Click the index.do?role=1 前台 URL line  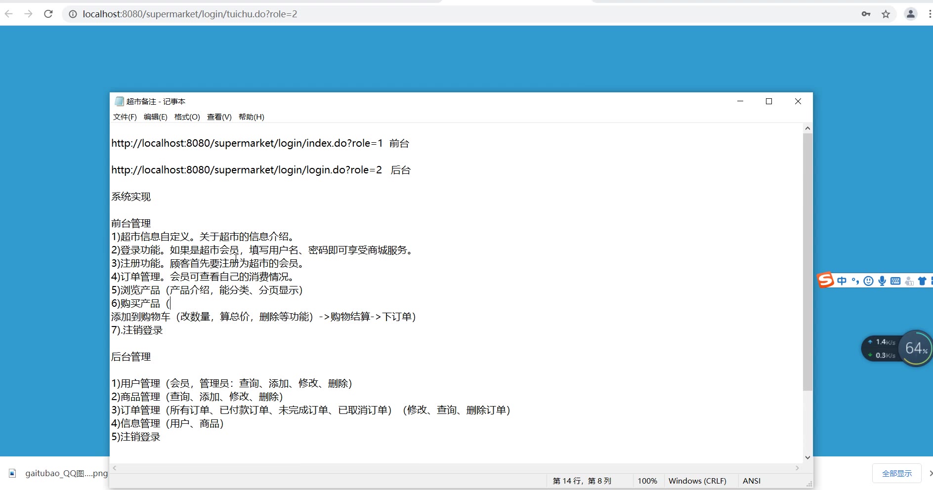pyautogui.click(x=260, y=143)
